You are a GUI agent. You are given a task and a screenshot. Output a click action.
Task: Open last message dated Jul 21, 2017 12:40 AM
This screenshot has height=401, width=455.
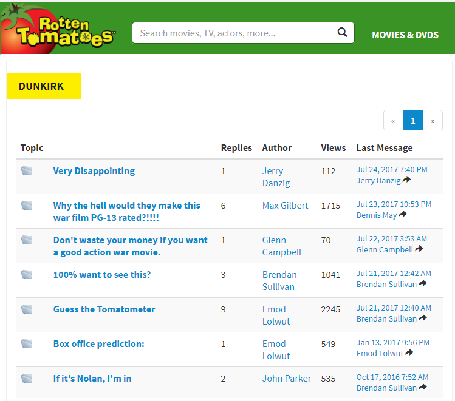click(394, 308)
